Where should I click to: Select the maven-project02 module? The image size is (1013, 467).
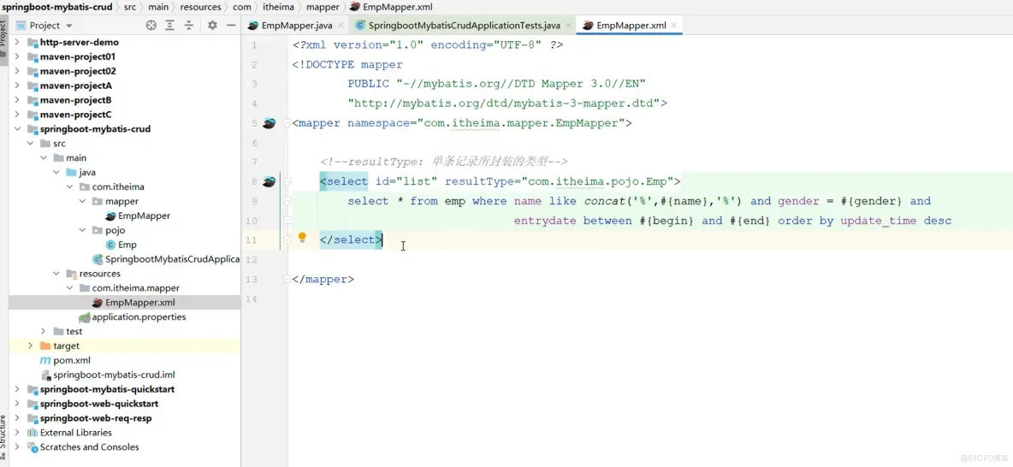(78, 71)
